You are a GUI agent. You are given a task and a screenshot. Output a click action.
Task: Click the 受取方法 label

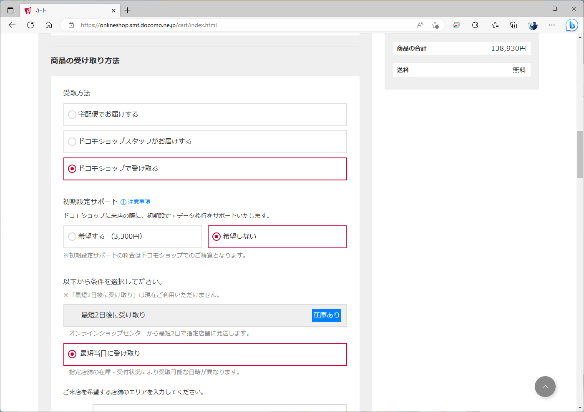(x=77, y=93)
